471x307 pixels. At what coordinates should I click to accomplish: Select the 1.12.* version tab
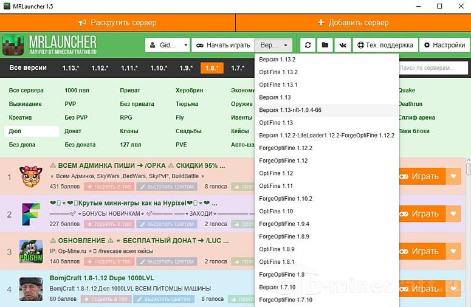pyautogui.click(x=100, y=68)
